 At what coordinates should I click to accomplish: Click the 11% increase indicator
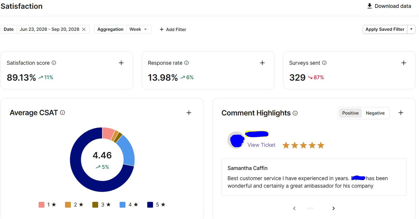(46, 77)
